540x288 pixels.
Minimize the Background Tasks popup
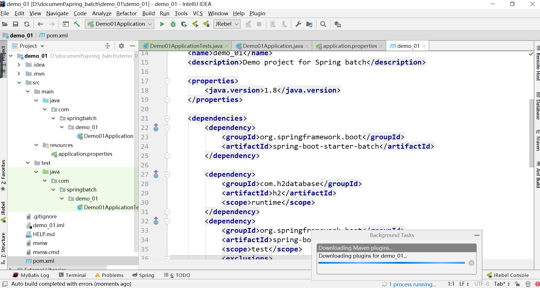pos(477,235)
